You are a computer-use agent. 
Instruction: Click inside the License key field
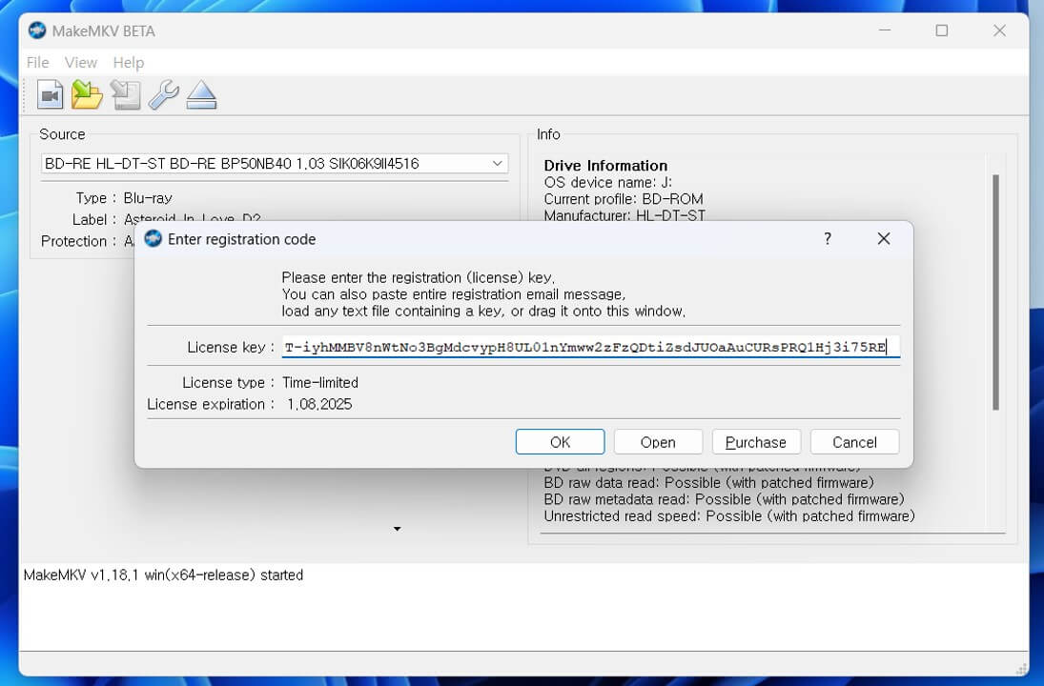[590, 347]
